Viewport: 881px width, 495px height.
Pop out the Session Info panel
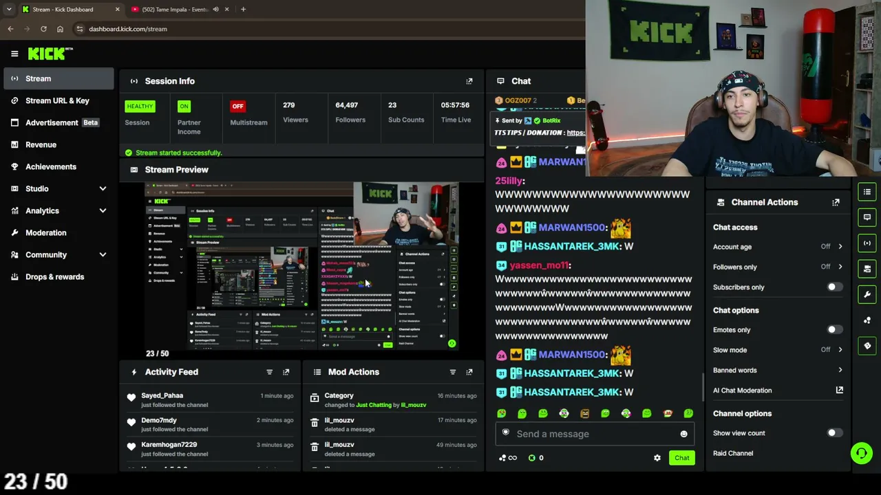click(469, 81)
